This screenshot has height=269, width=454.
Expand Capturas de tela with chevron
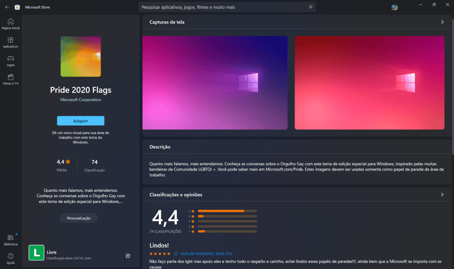point(442,22)
